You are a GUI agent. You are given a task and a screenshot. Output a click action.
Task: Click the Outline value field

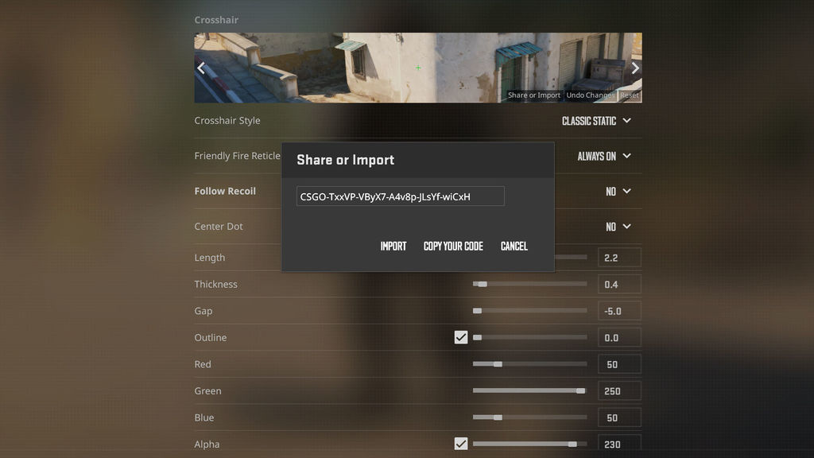619,337
